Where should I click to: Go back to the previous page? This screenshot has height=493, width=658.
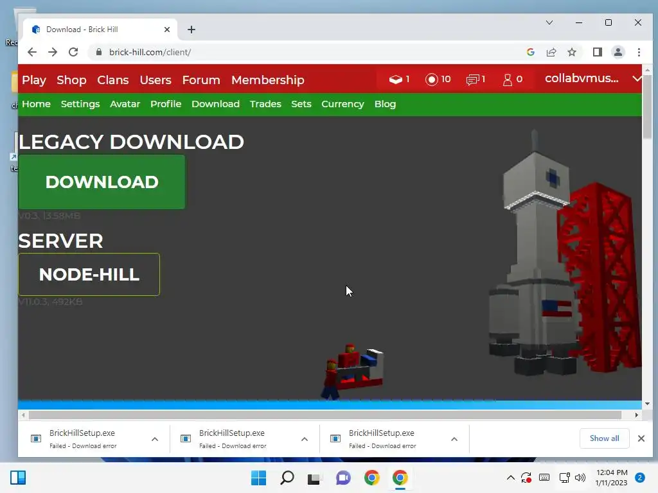(x=32, y=52)
